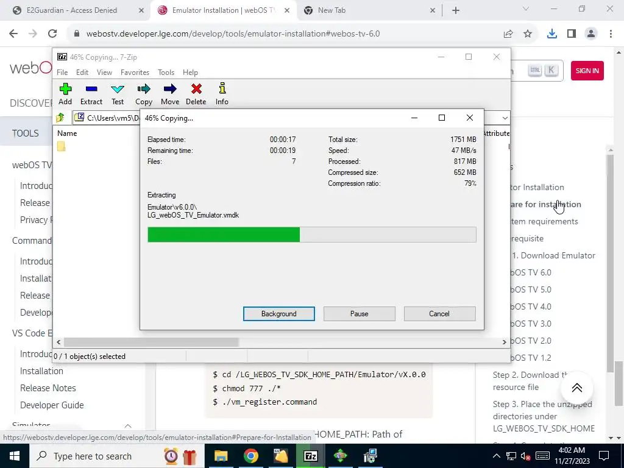Open the File menu in 7-Zip

click(62, 73)
